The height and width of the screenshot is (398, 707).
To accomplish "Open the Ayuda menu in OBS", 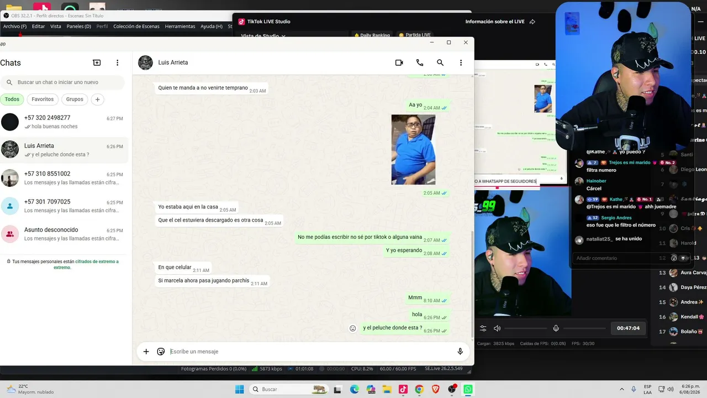I will 212,26.
